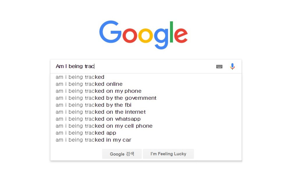Choose "am i being tracked on my cell phone"
The image size is (294, 187).
click(x=104, y=126)
